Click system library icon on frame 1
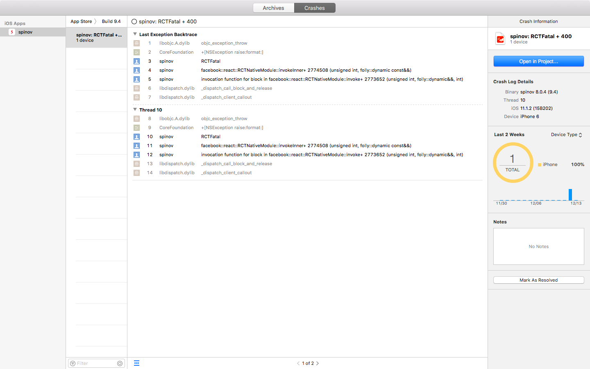 (x=137, y=43)
